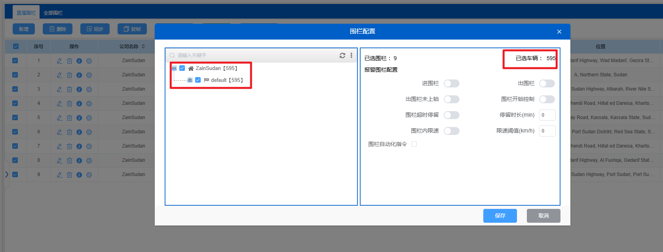Collapse the ZainSudan tree node
This screenshot has height=252, width=663.
click(174, 68)
